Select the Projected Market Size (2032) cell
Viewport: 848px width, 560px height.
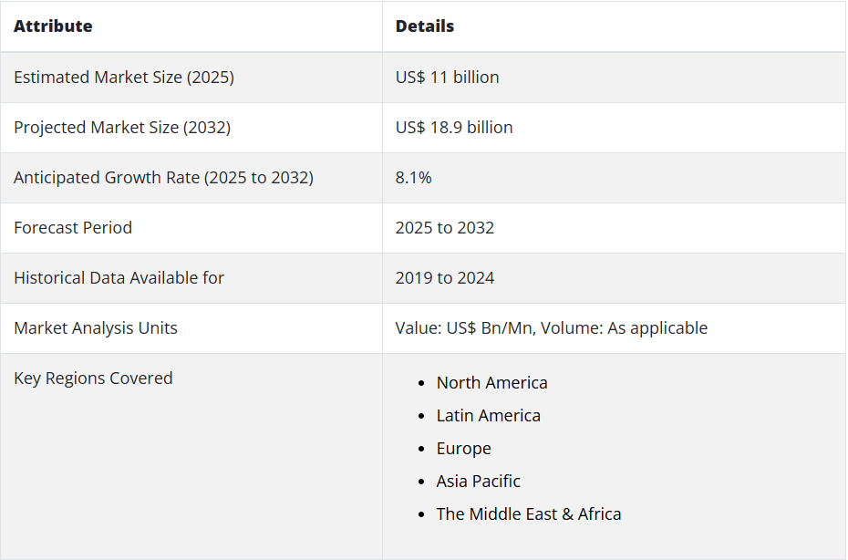(122, 128)
